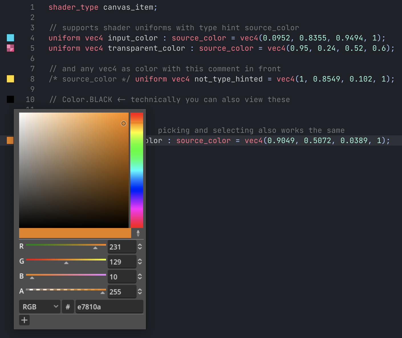Screen dimensions: 402x338
Task: Click the black color swatch on line 10
Action: [10, 99]
